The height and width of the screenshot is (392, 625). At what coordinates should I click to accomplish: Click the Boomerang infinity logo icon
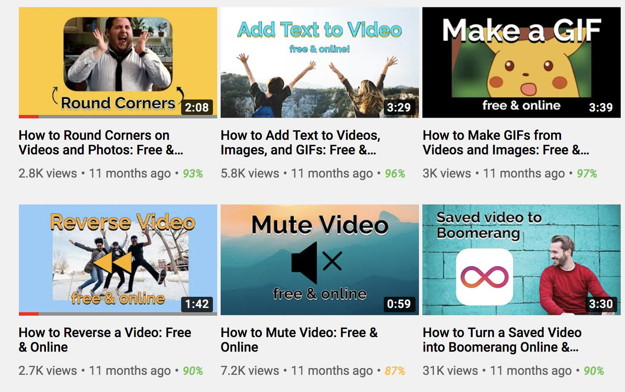coord(484,277)
